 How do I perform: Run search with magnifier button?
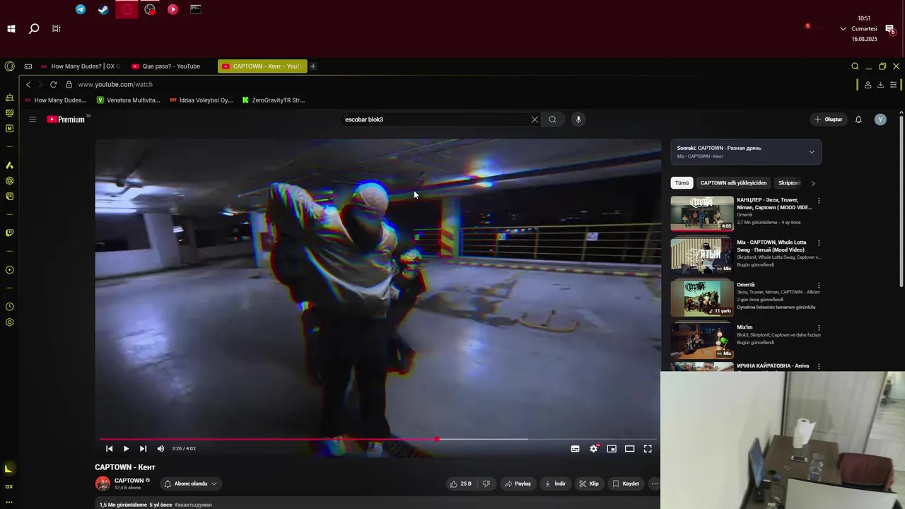[552, 119]
